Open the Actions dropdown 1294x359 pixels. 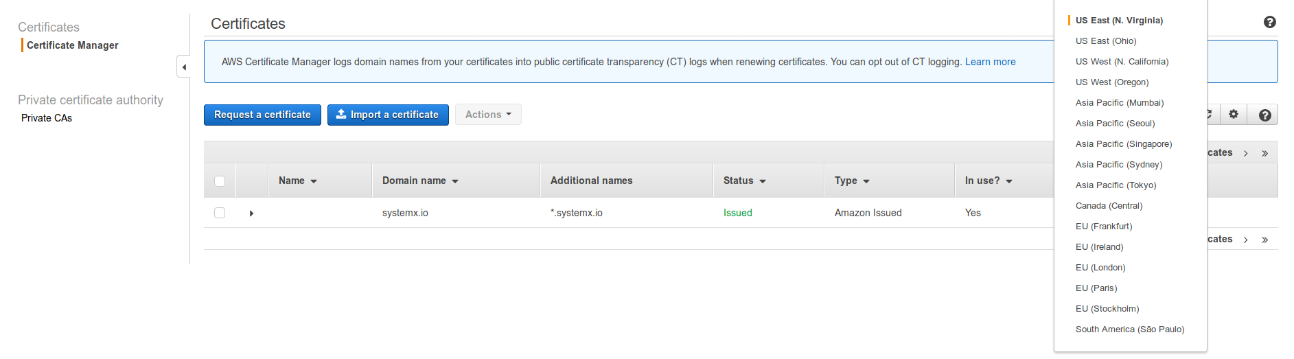click(x=488, y=115)
